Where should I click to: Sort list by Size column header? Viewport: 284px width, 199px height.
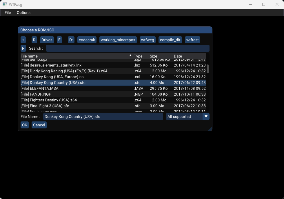(153, 56)
